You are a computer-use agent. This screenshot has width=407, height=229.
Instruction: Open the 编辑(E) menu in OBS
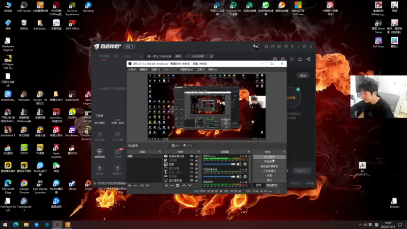pos(143,70)
